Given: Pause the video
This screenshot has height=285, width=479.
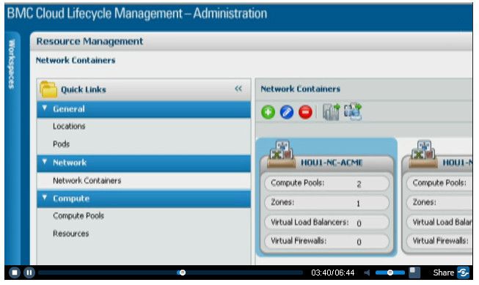Looking at the screenshot, I should point(29,273).
